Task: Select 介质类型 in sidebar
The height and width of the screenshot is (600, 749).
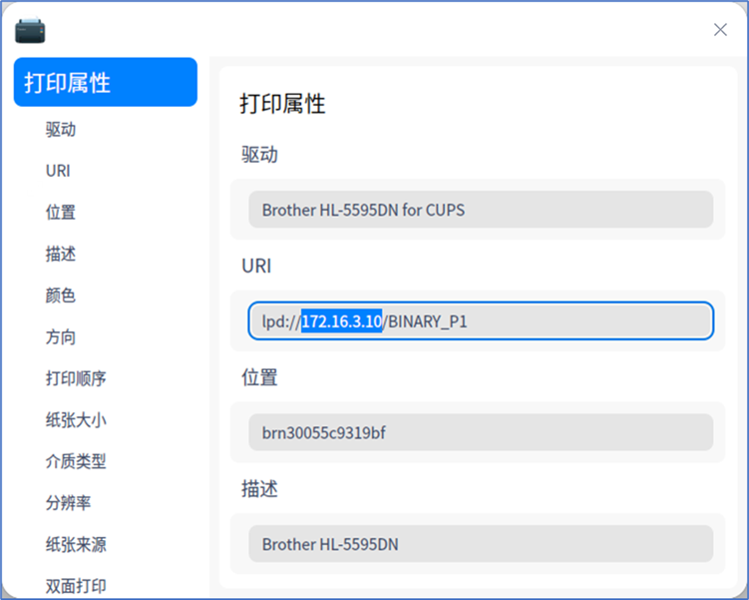Action: (x=76, y=461)
